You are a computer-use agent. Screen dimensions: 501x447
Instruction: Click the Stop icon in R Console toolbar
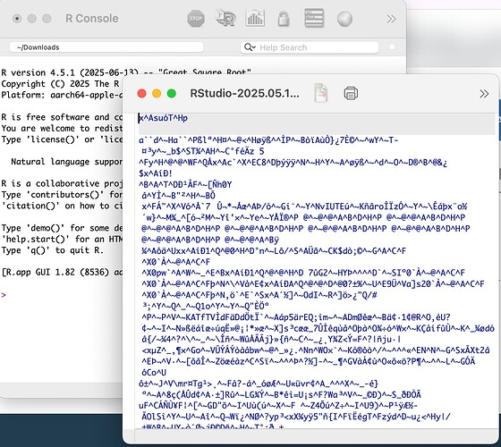[196, 19]
